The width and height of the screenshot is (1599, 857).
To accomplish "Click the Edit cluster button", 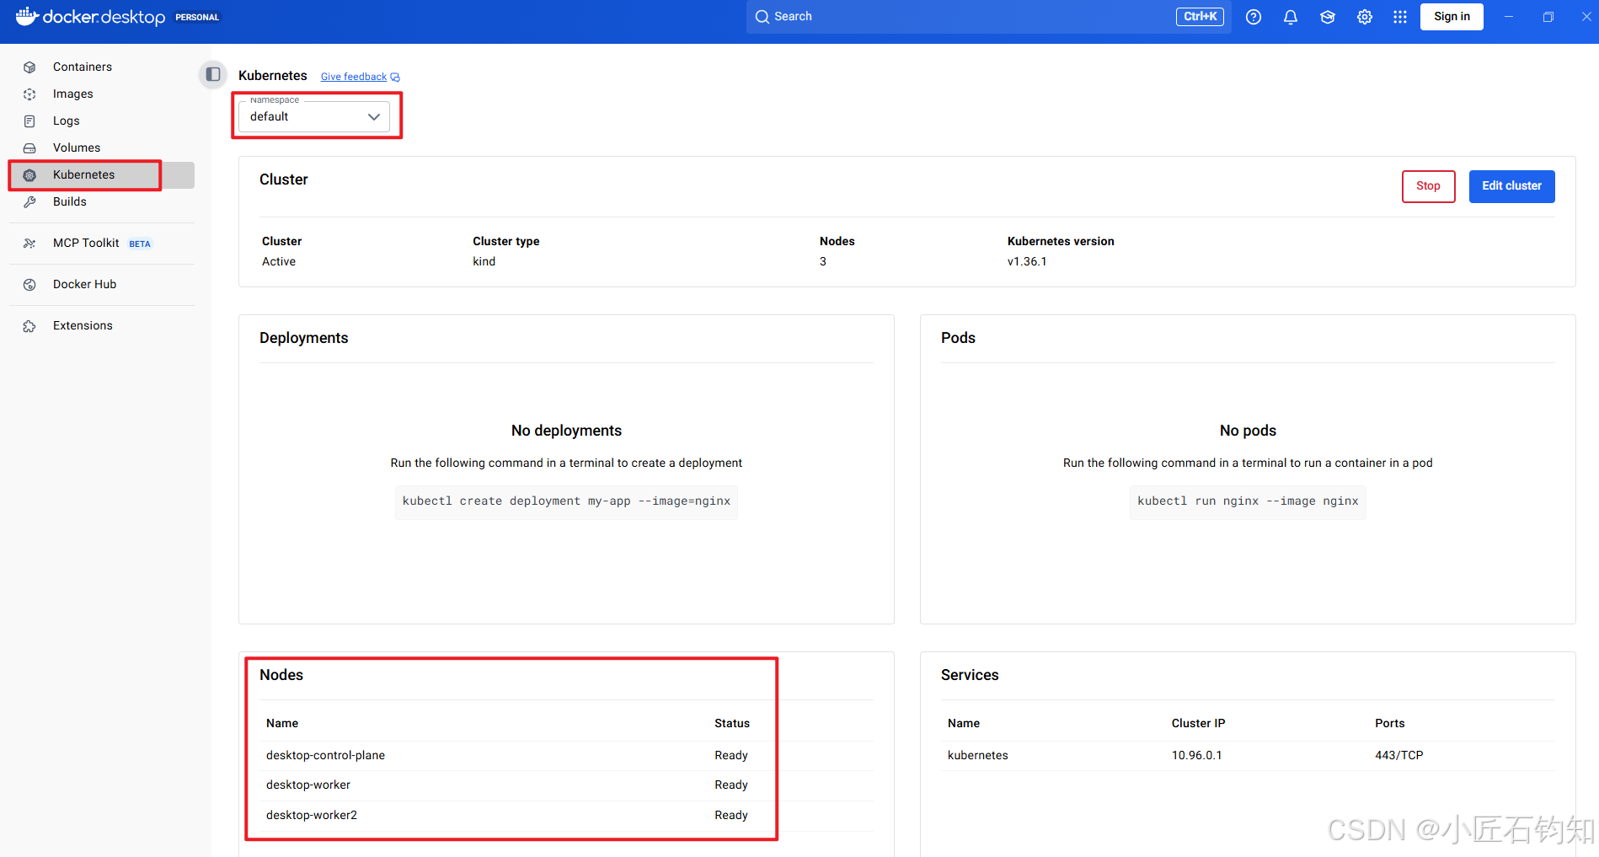I will coord(1511,186).
